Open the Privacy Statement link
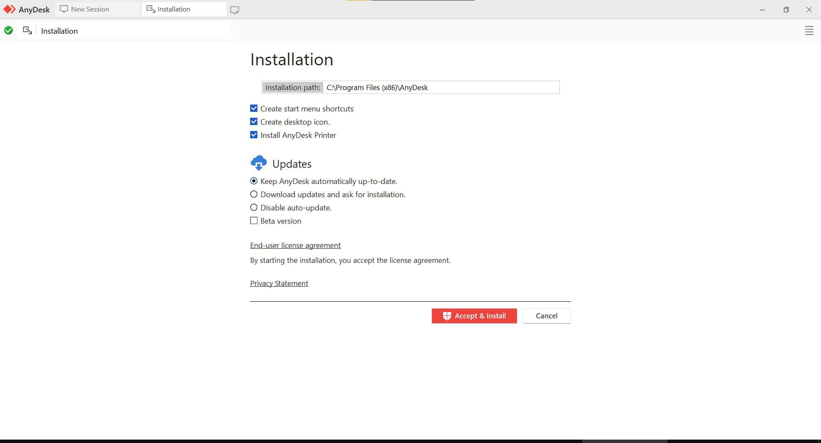Image resolution: width=821 pixels, height=443 pixels. [x=279, y=283]
